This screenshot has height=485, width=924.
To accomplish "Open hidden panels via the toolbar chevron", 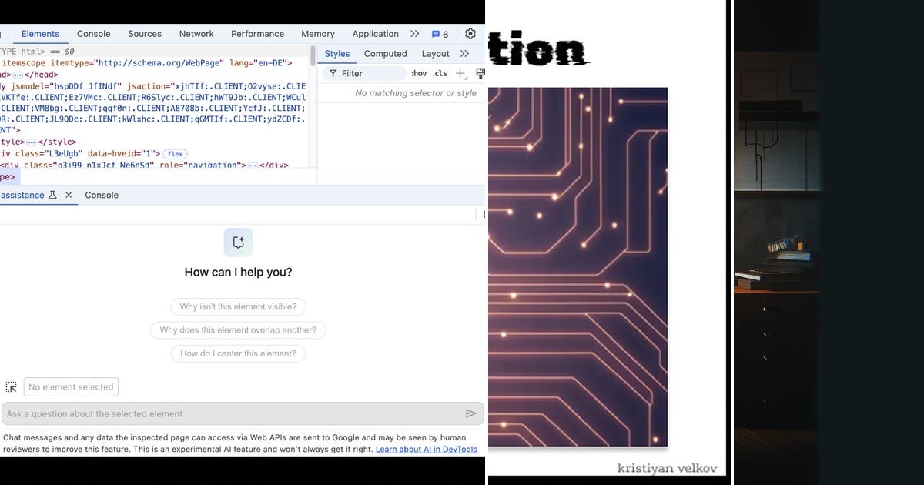I will (415, 34).
